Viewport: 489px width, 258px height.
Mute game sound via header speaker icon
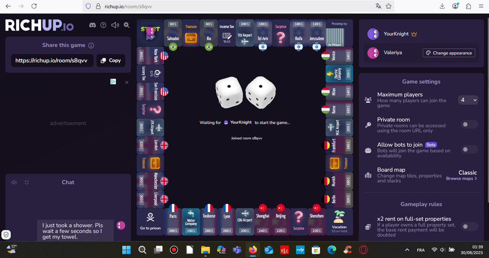point(115,25)
